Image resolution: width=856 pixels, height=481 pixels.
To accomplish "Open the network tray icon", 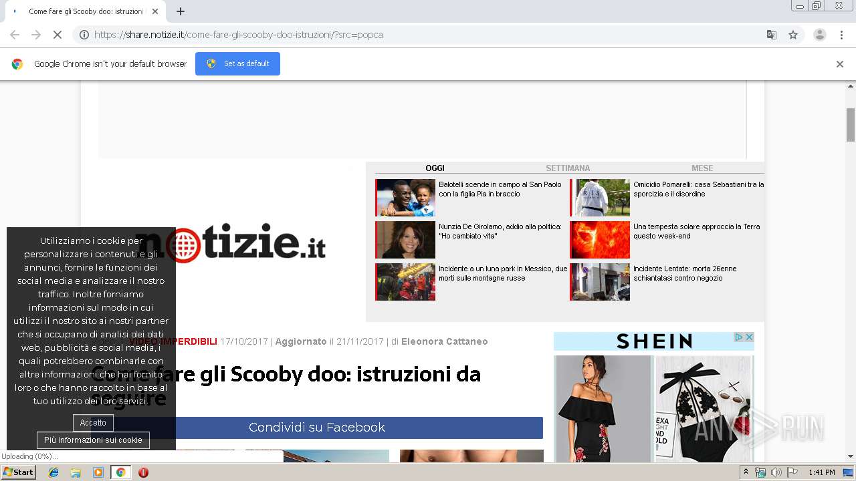I will pyautogui.click(x=760, y=472).
